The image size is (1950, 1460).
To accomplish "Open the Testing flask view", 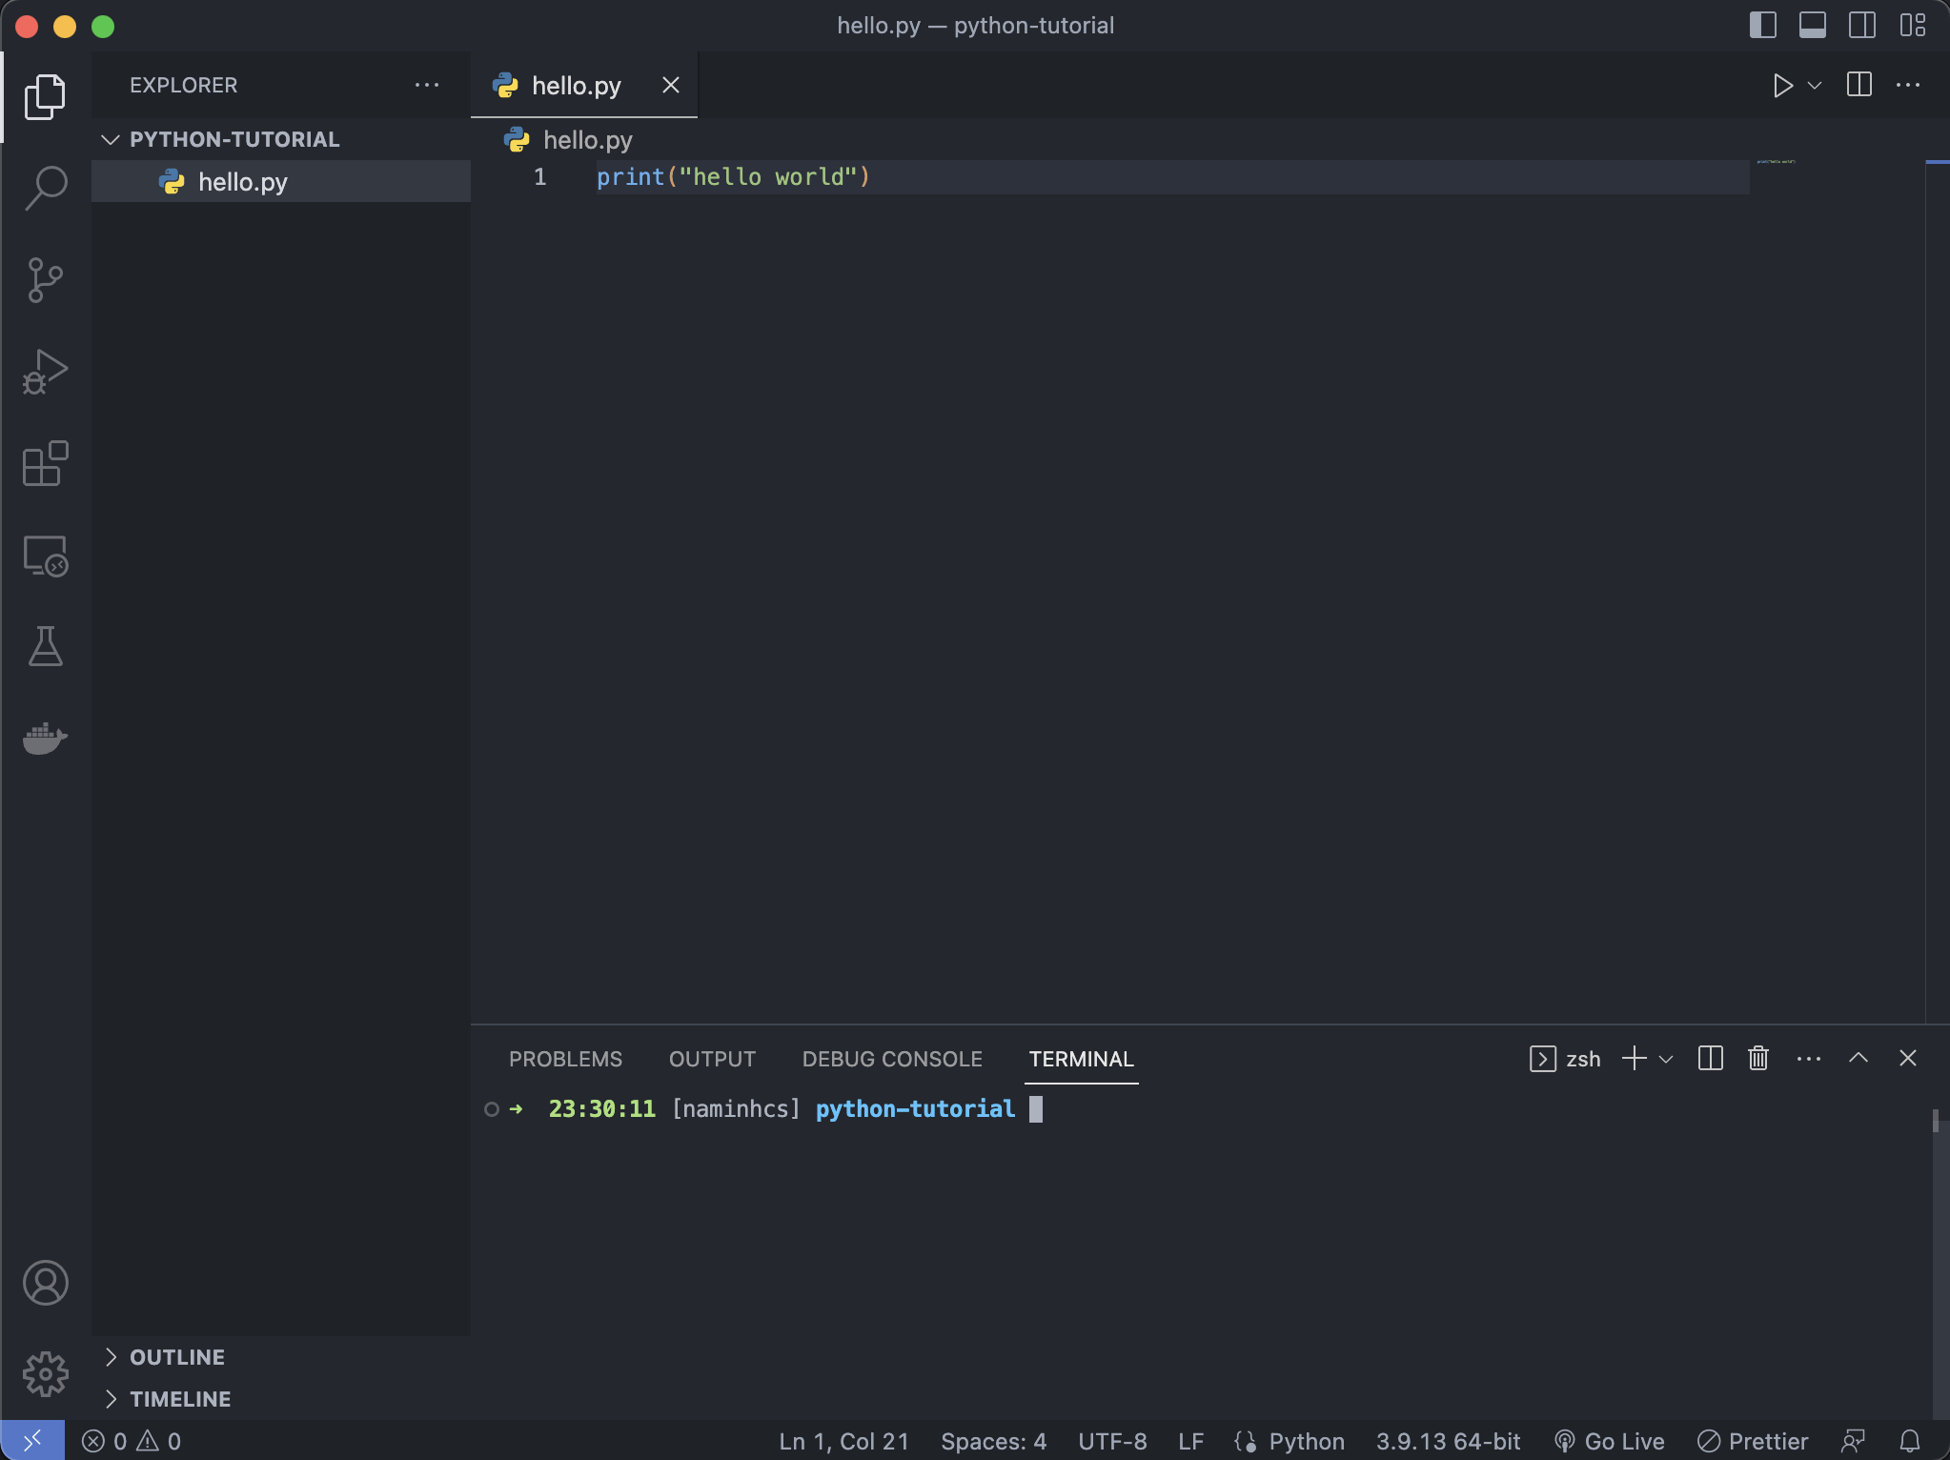I will pos(45,646).
